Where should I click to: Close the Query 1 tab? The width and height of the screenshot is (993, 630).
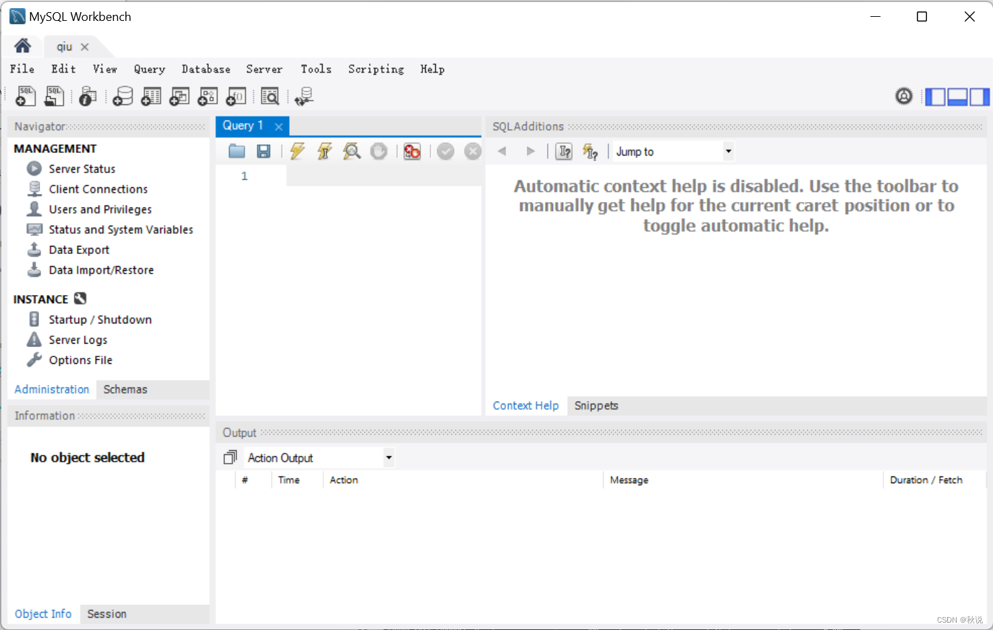tap(278, 126)
